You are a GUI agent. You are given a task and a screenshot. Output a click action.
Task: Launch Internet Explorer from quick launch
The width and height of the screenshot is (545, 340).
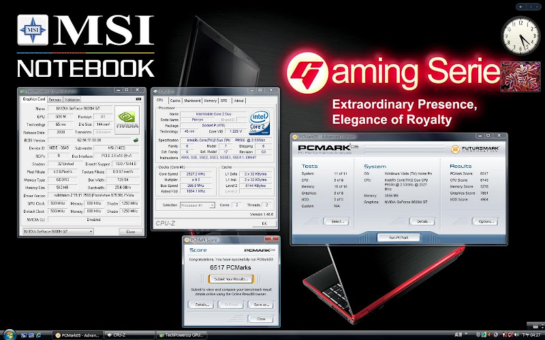tap(39, 335)
